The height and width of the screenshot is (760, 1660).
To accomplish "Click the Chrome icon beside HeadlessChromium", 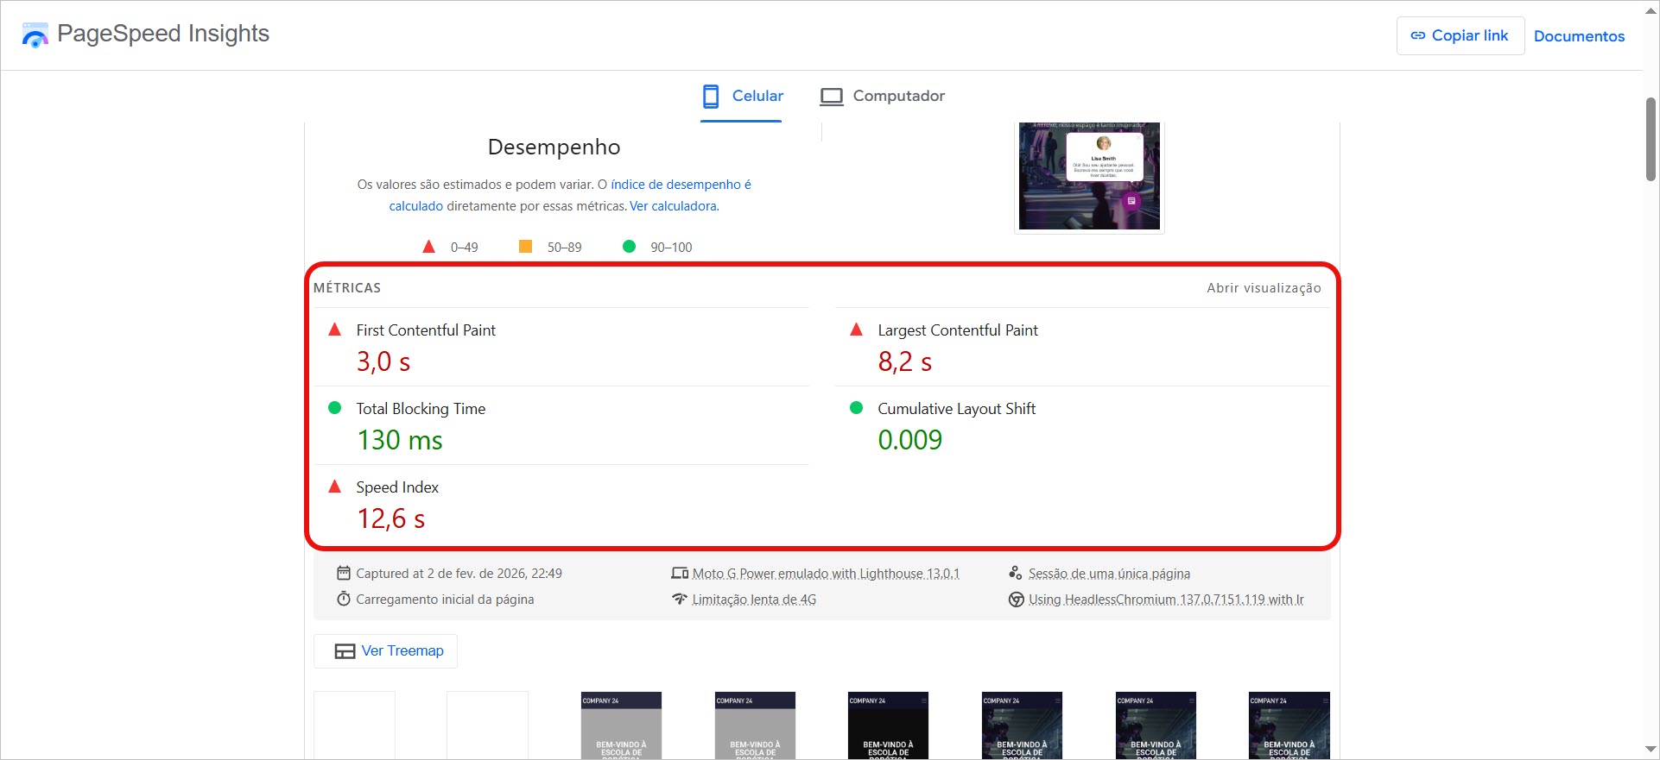I will [1016, 600].
